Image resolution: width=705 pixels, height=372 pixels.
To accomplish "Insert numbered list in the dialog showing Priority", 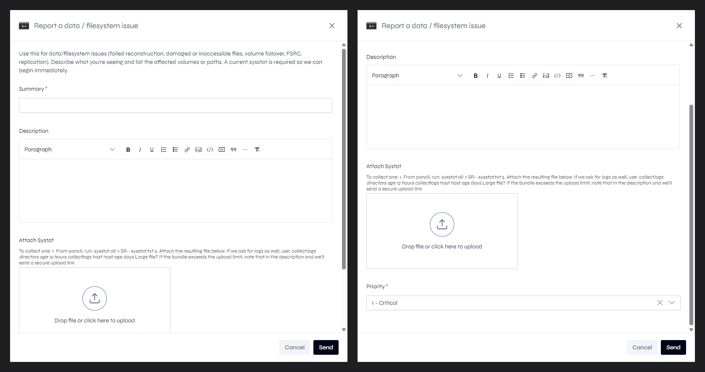I will (511, 76).
